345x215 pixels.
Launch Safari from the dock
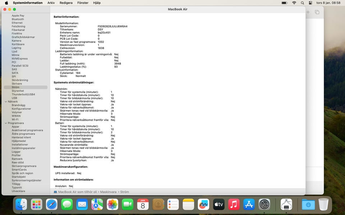tap(51, 205)
